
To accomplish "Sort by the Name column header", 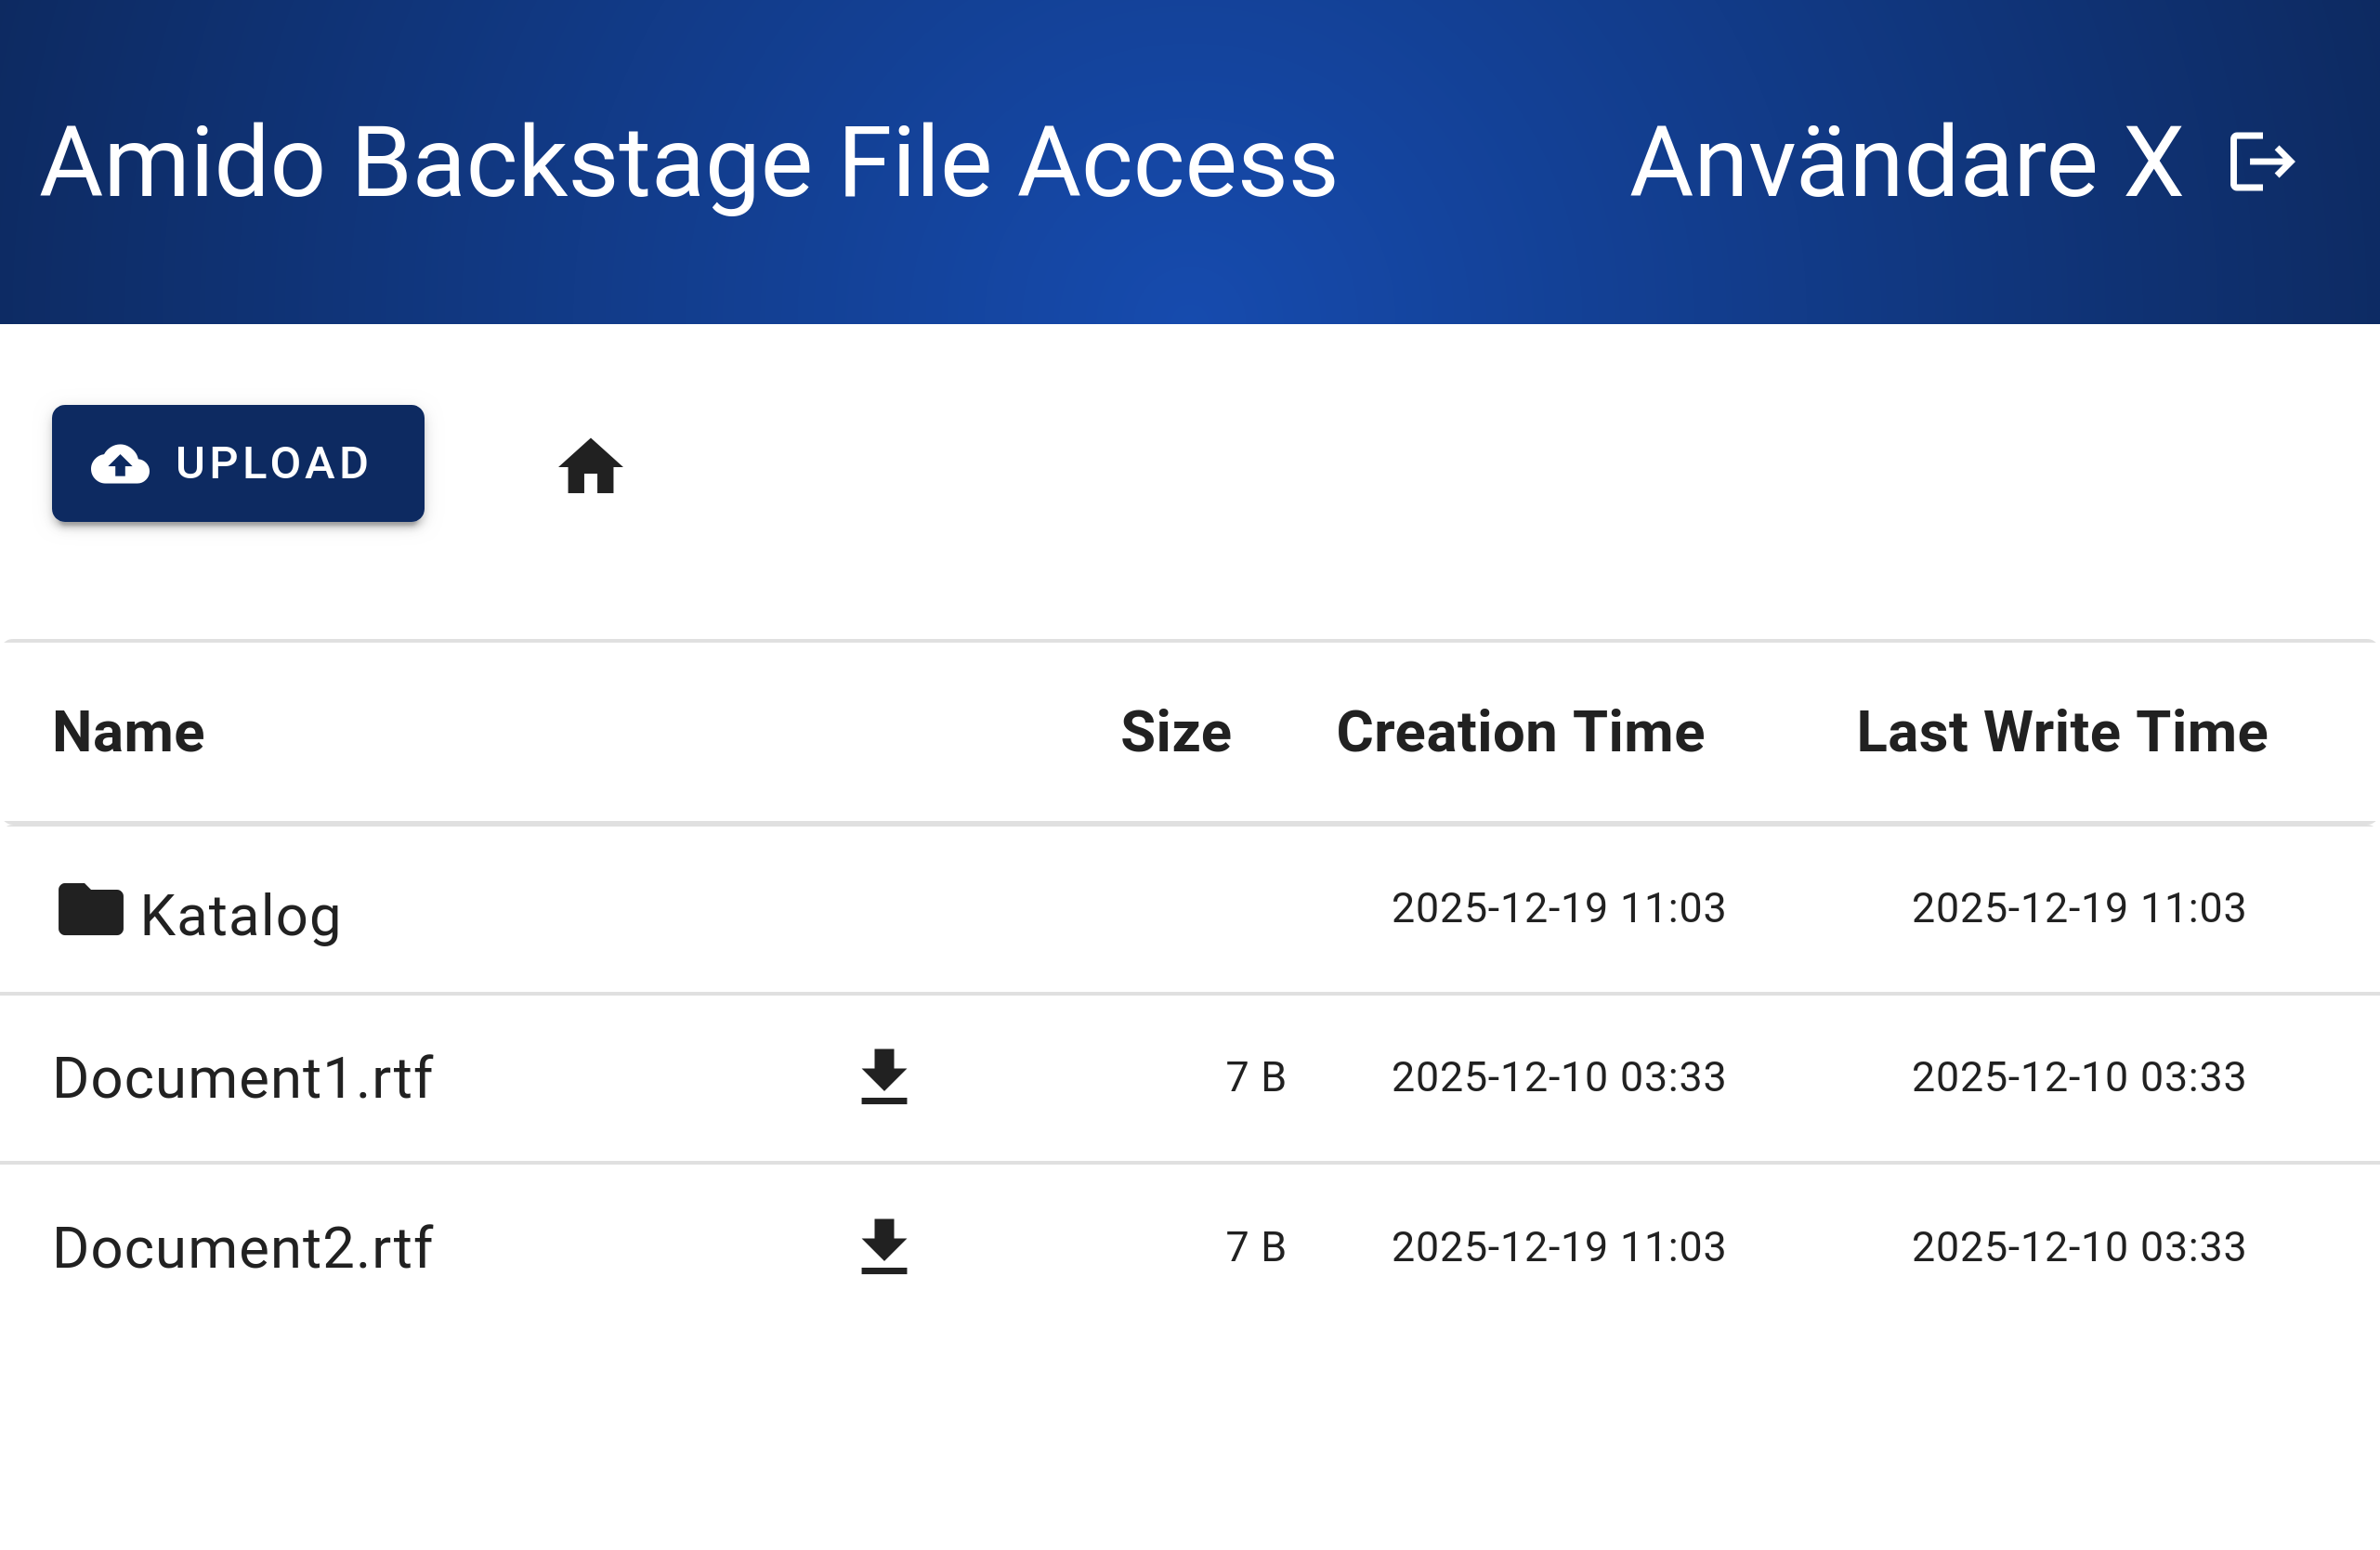I will coord(129,732).
